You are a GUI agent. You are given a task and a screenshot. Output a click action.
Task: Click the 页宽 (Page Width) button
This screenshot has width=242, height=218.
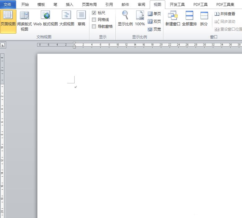point(154,29)
